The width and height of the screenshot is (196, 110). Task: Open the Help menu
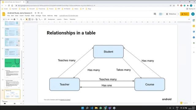(56, 16)
